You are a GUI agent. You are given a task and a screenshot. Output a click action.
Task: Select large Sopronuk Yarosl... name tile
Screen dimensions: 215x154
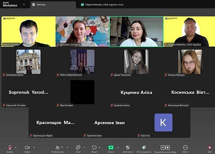28,92
